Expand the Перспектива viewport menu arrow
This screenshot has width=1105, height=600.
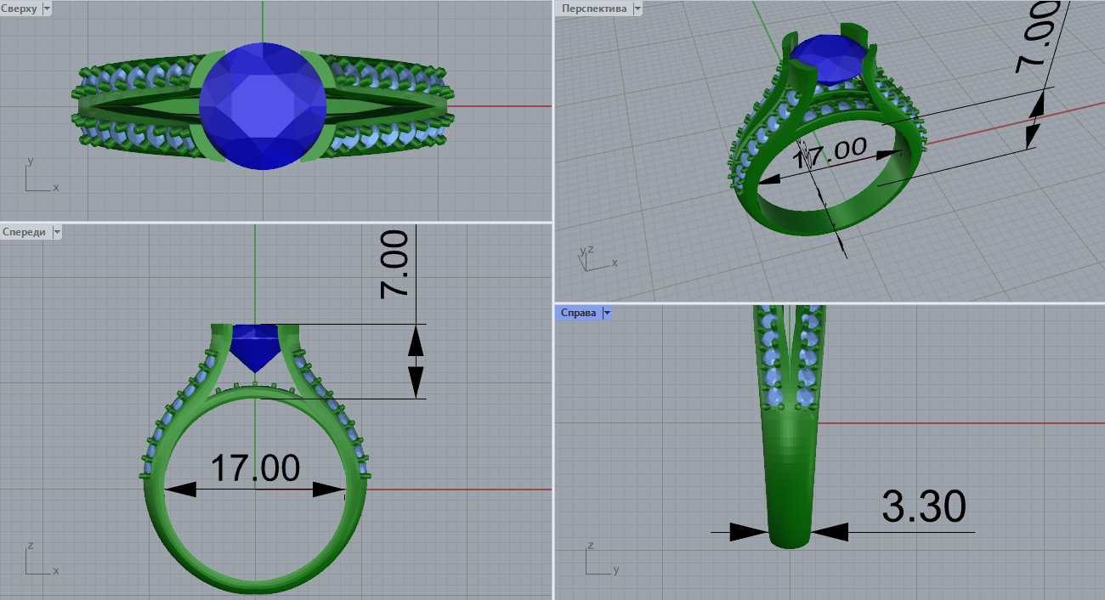pyautogui.click(x=637, y=8)
